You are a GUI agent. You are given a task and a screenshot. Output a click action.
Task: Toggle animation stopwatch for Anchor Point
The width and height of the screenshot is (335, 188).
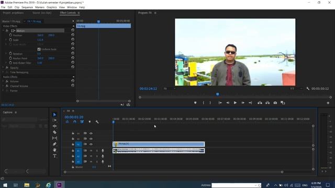[x=10, y=58]
